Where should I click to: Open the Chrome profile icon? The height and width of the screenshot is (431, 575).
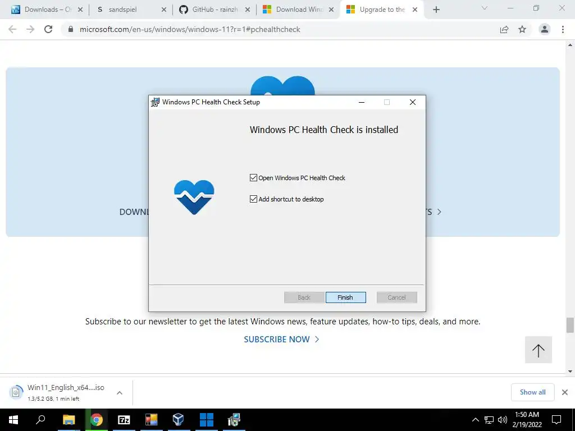pos(545,29)
